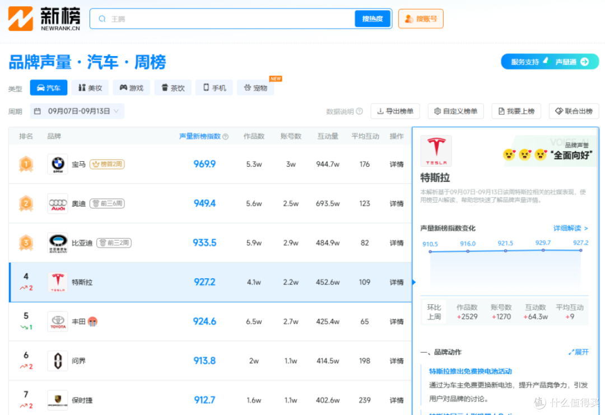Click the 联合出榜 button
The height and width of the screenshot is (415, 605).
574,111
